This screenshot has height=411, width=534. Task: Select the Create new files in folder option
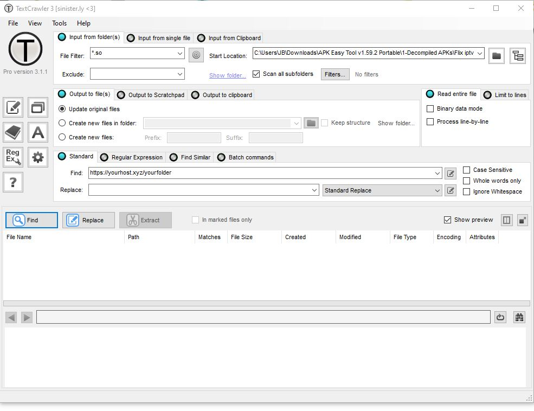tap(62, 123)
